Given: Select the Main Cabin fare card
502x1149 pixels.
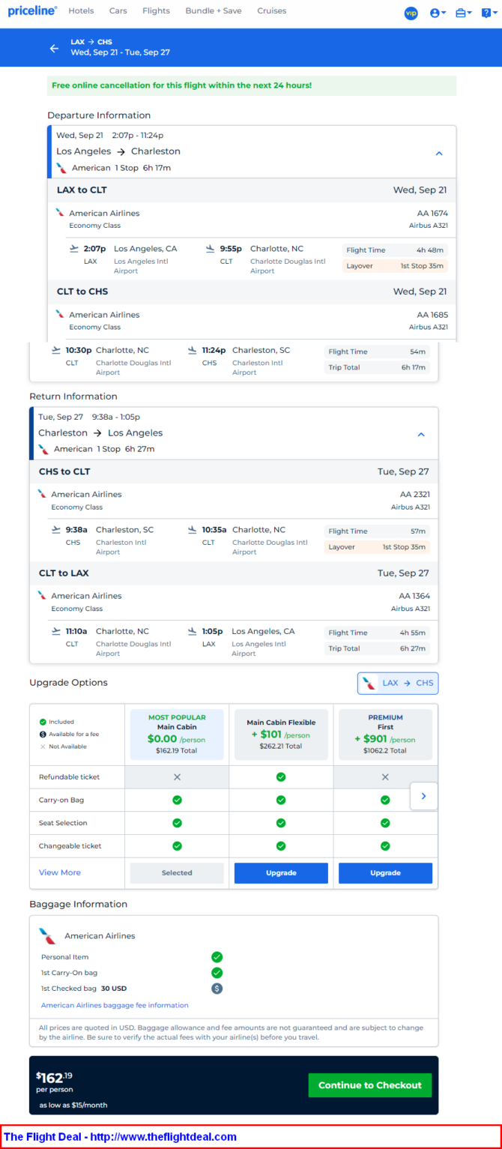Looking at the screenshot, I should click(x=177, y=734).
